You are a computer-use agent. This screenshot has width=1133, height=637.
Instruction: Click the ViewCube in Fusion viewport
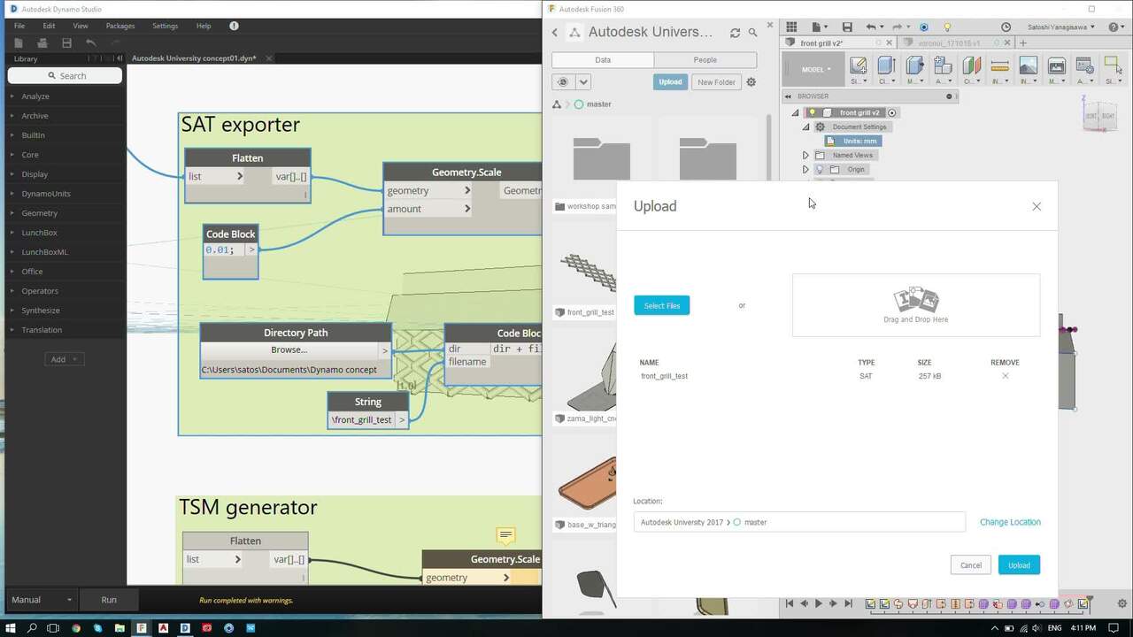(x=1100, y=115)
